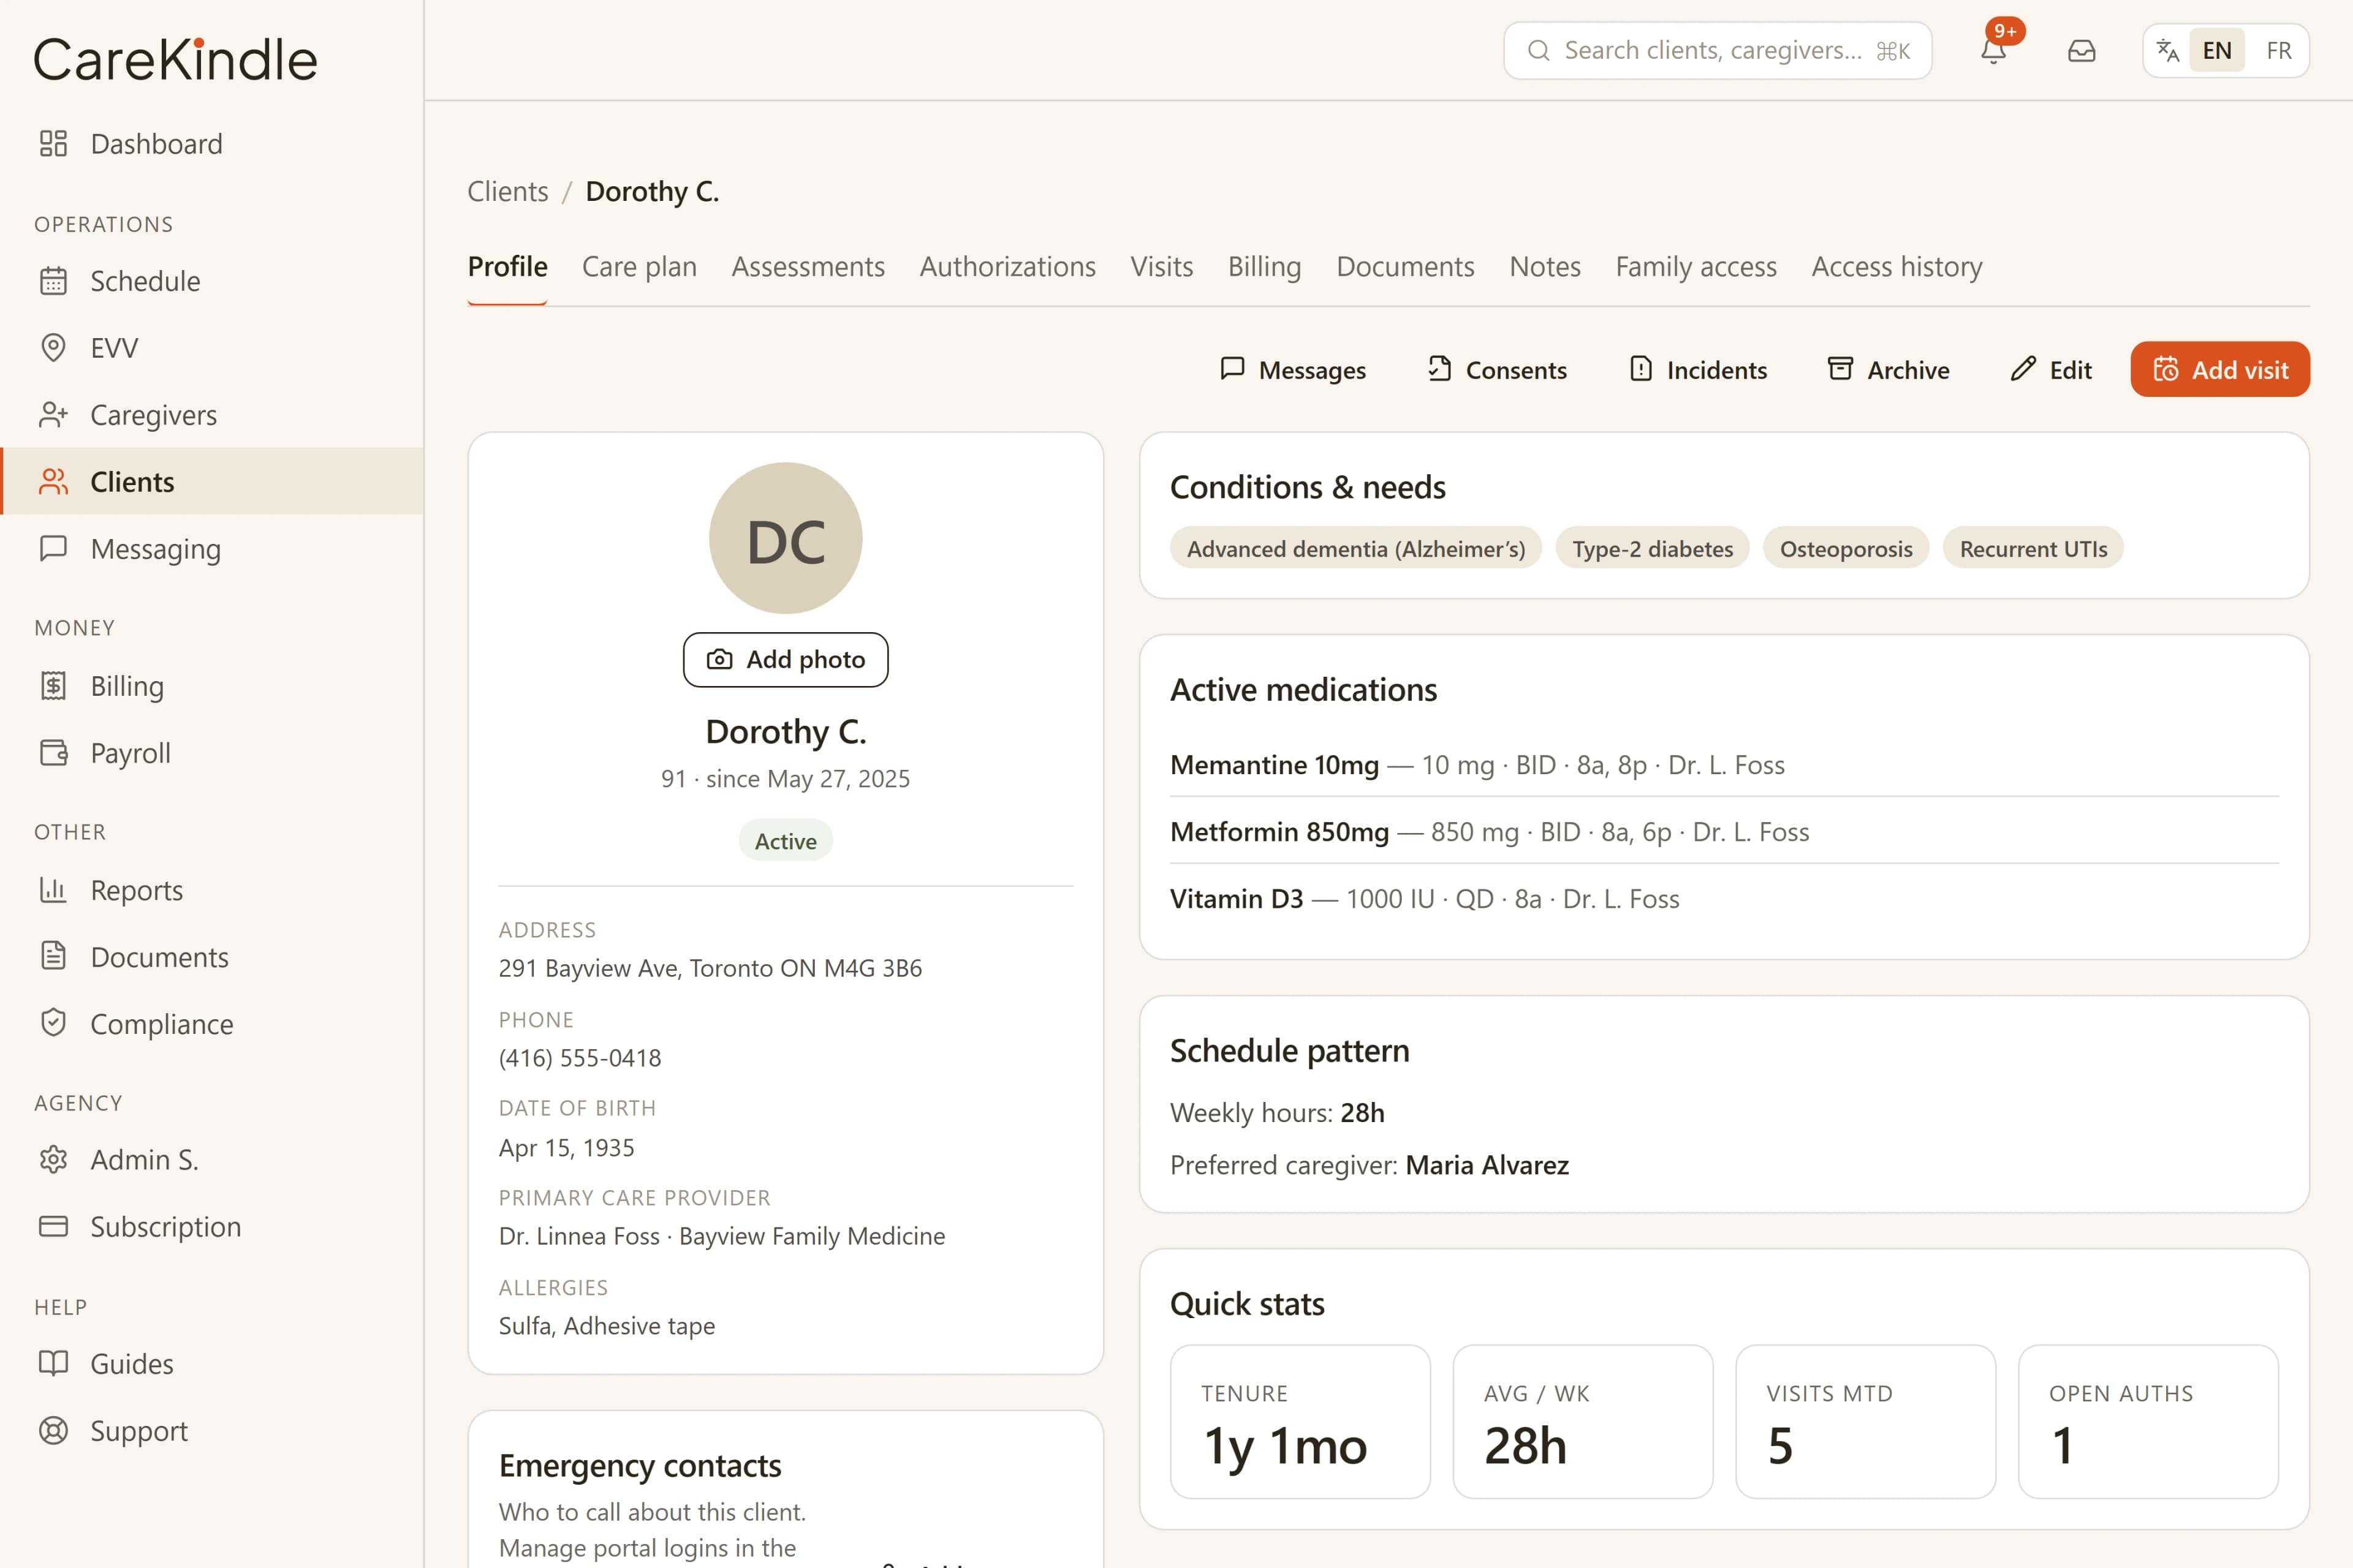2353x1568 pixels.
Task: Open the Authorizations tab
Action: pos(1007,267)
